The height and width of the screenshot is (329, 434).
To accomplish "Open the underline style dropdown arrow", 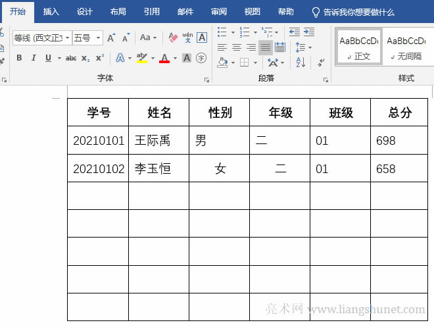I will 59,58.
